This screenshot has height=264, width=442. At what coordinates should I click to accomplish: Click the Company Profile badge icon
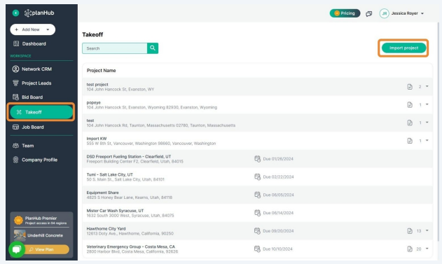[x=16, y=160]
